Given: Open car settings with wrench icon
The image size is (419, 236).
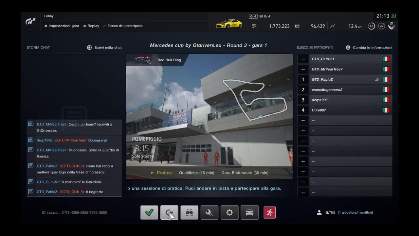Looking at the screenshot, I should click(209, 212).
